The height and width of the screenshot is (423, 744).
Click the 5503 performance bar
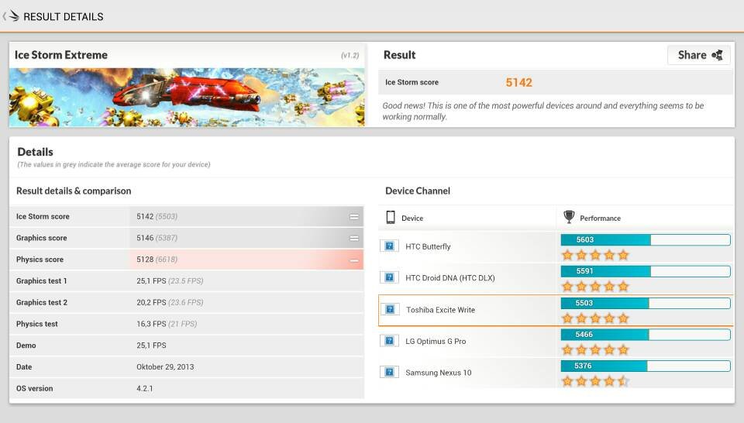(x=646, y=303)
